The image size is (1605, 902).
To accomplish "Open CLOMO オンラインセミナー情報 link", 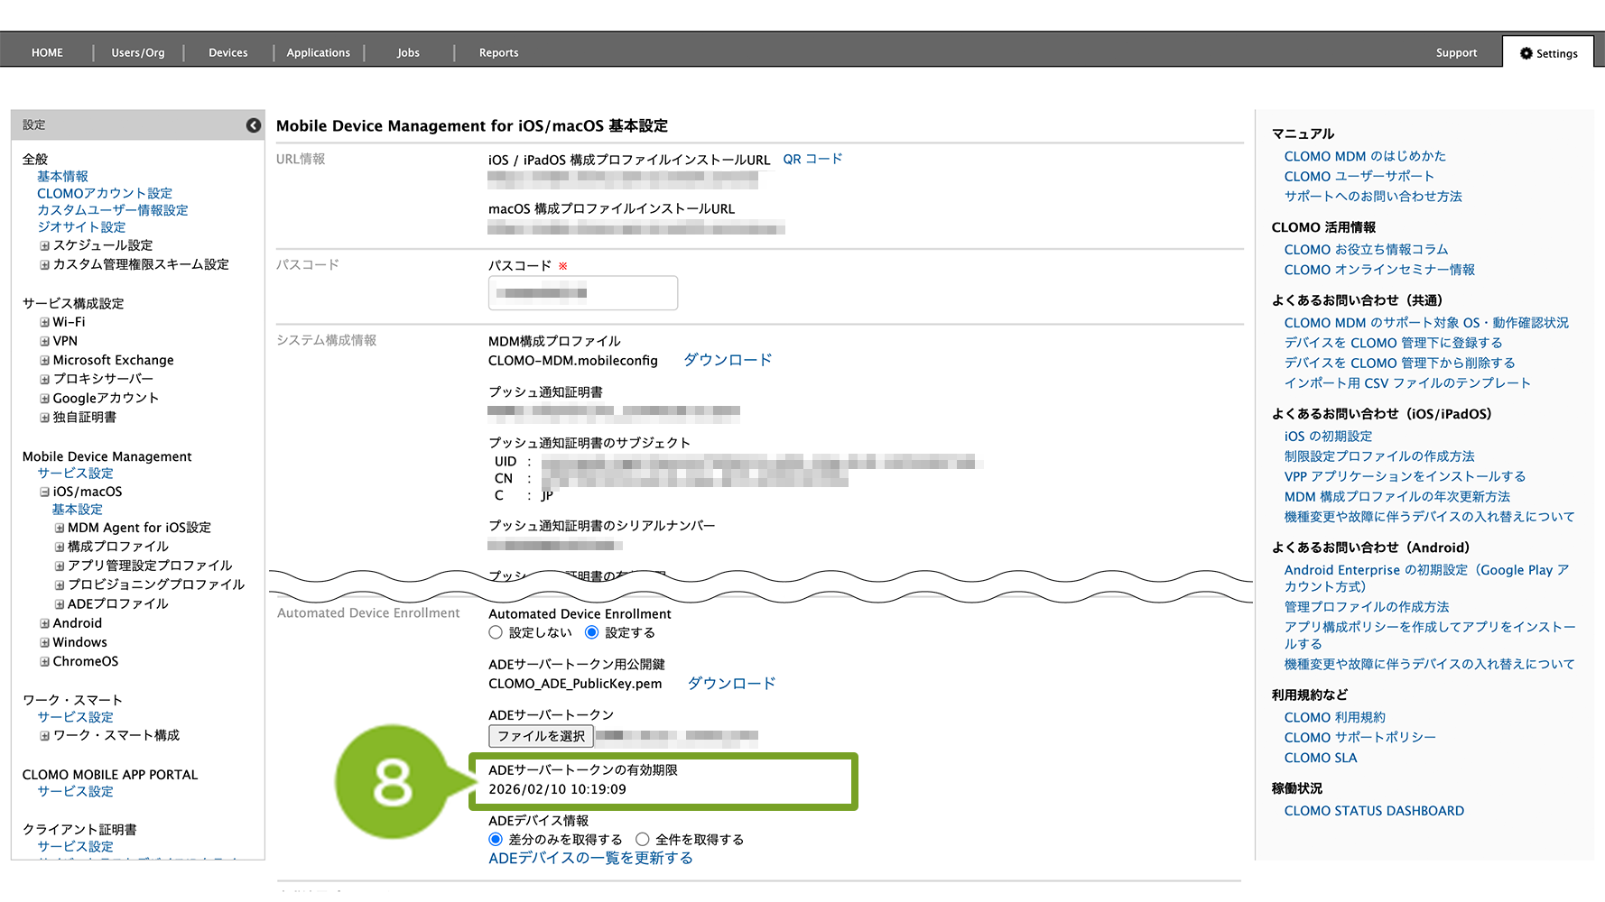I will click(1379, 270).
